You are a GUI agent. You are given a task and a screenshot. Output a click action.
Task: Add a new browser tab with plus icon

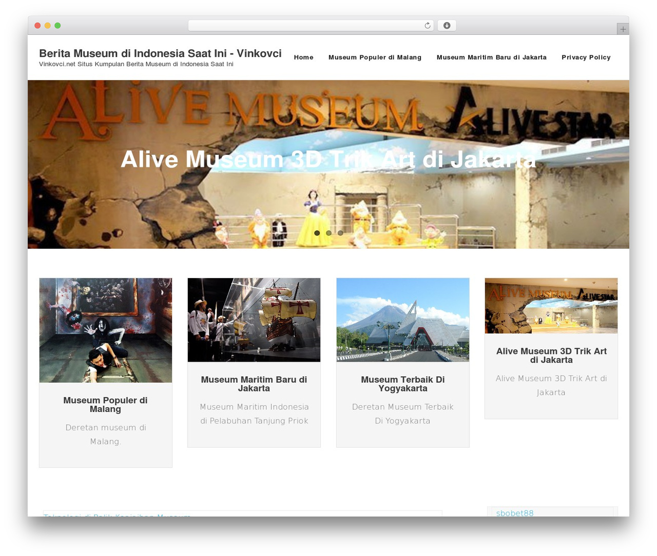(x=623, y=29)
